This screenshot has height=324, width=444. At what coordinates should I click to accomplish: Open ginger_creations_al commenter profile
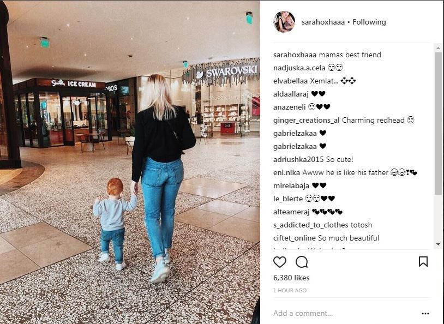[306, 121]
